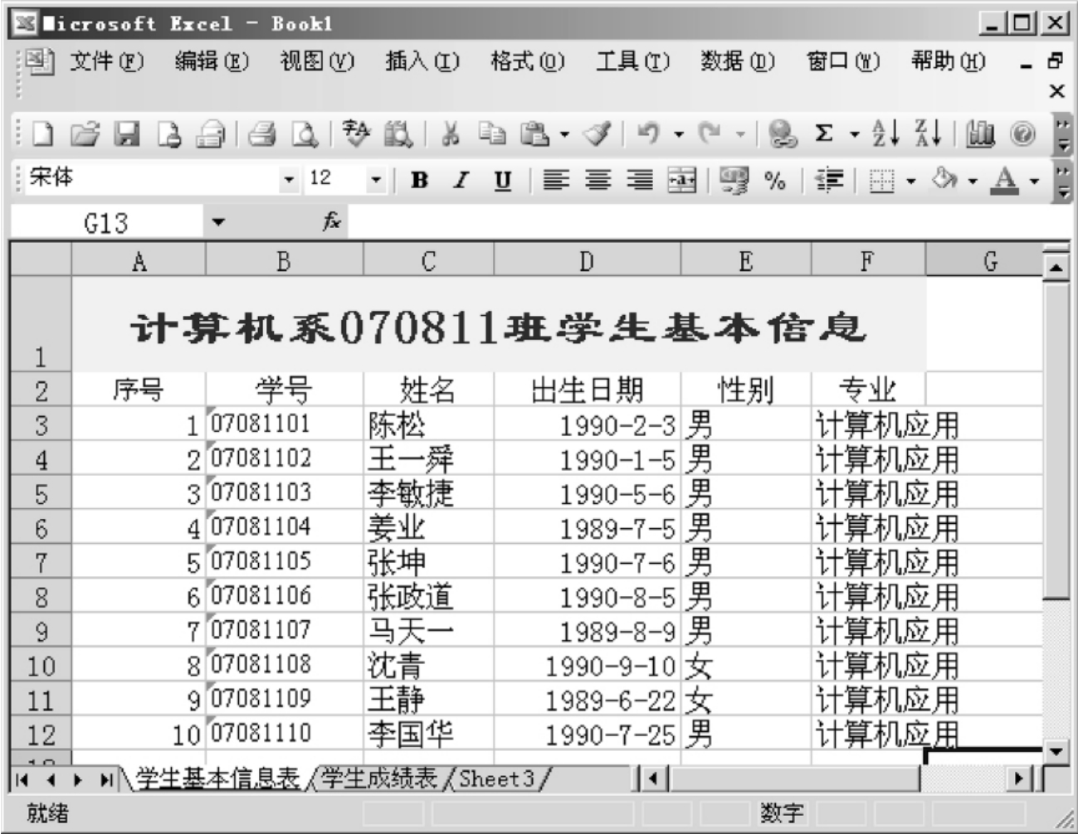Open the 数据(D) menu

[x=737, y=61]
